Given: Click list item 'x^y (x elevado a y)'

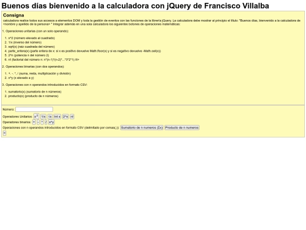Looking at the screenshot, I should [21, 78].
